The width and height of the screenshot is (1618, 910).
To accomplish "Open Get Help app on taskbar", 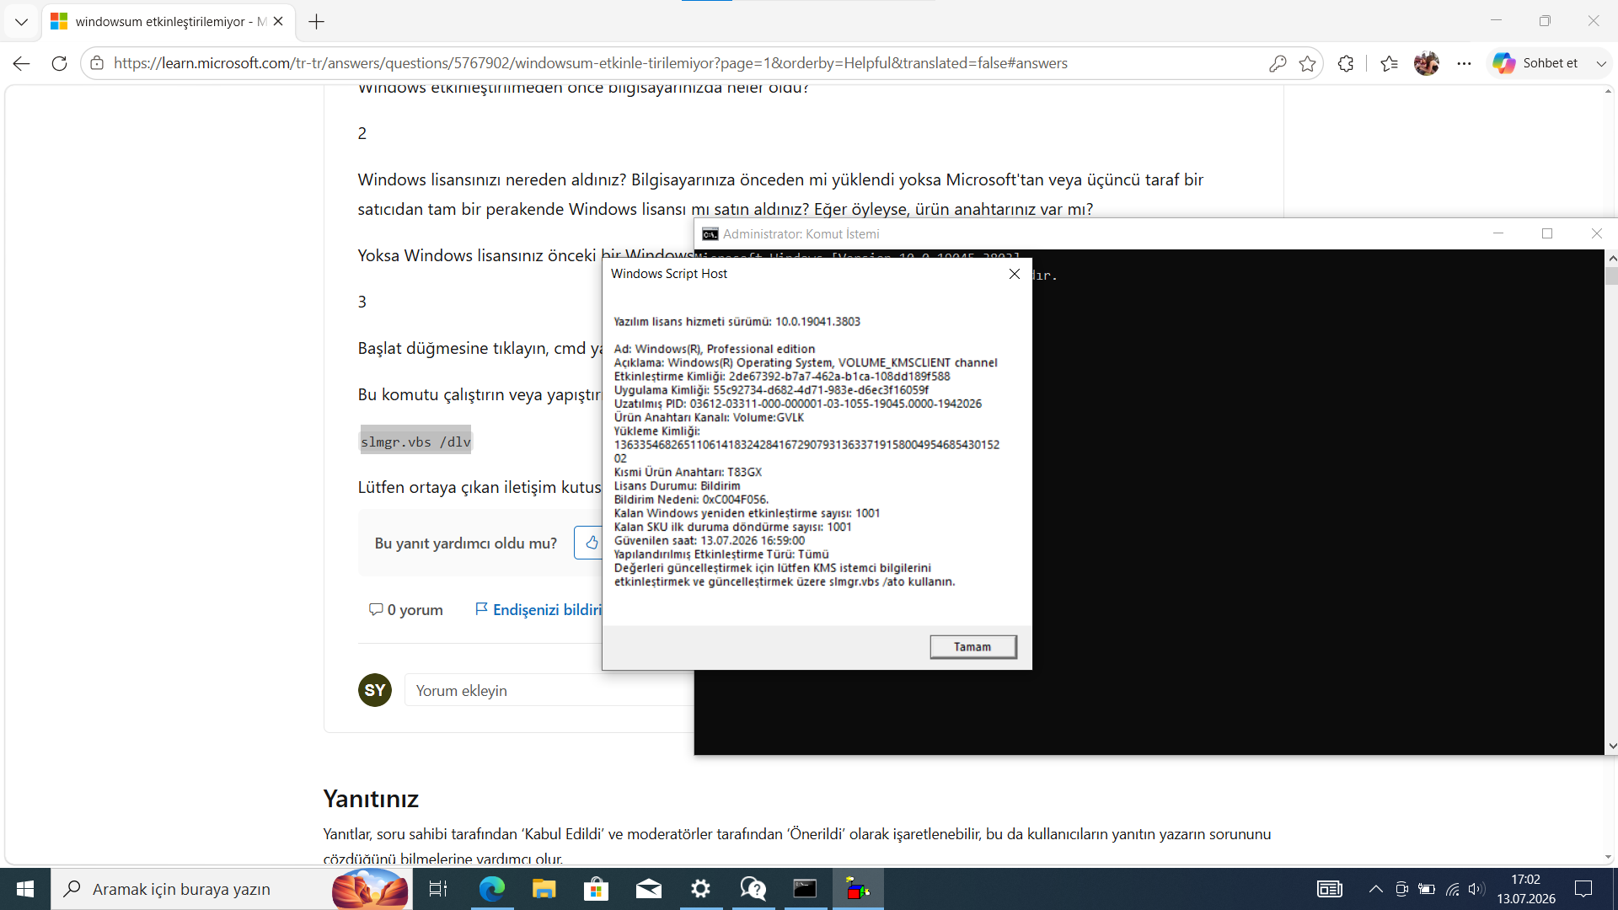I will (753, 889).
